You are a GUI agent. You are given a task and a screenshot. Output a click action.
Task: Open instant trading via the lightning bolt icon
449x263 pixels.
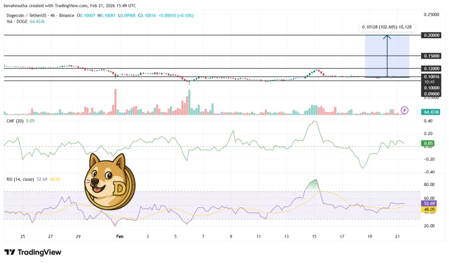coord(404,110)
